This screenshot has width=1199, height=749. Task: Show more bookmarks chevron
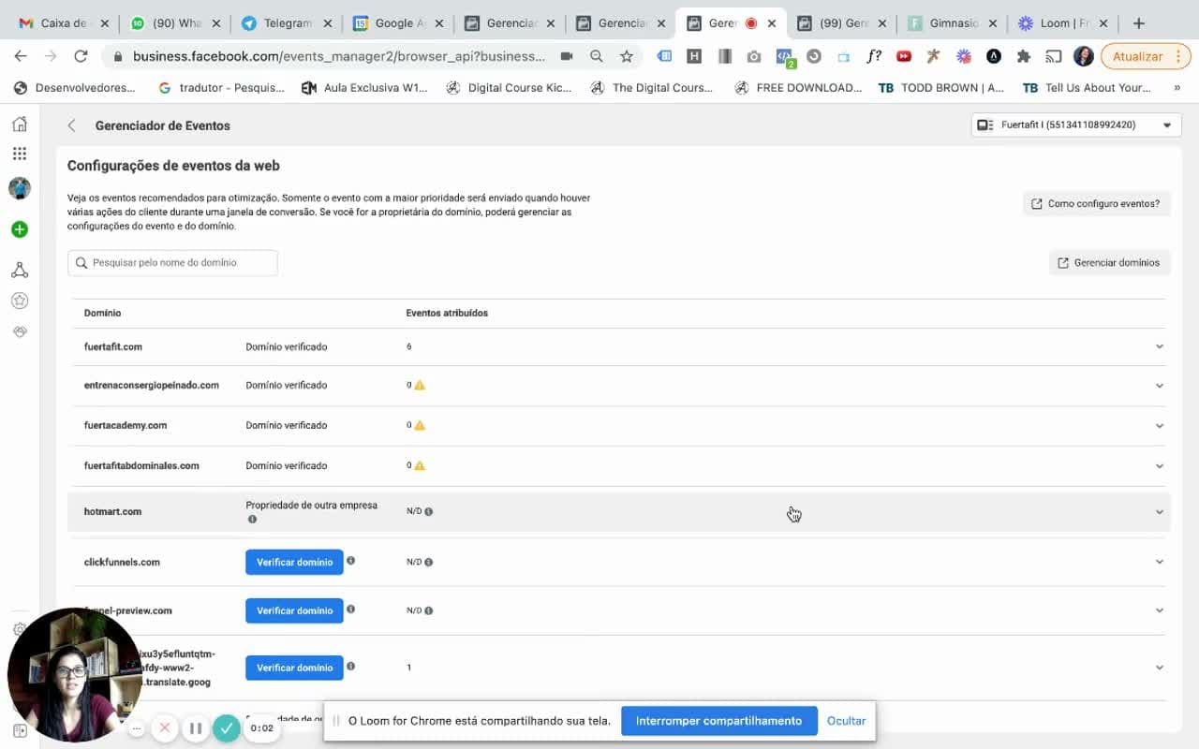coord(1177,88)
